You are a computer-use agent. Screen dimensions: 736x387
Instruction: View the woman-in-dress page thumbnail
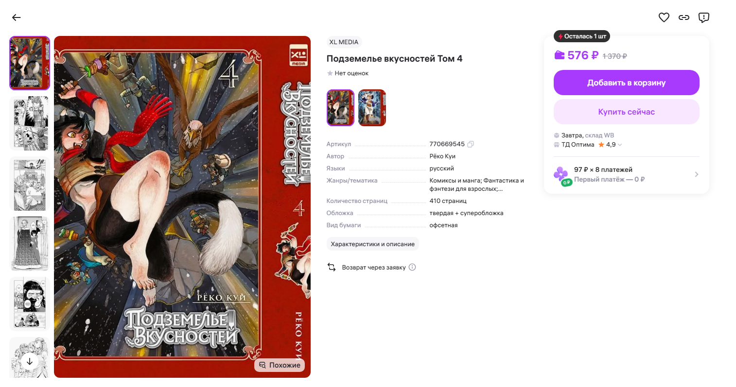pos(30,244)
